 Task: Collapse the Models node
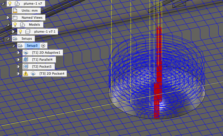8,25
